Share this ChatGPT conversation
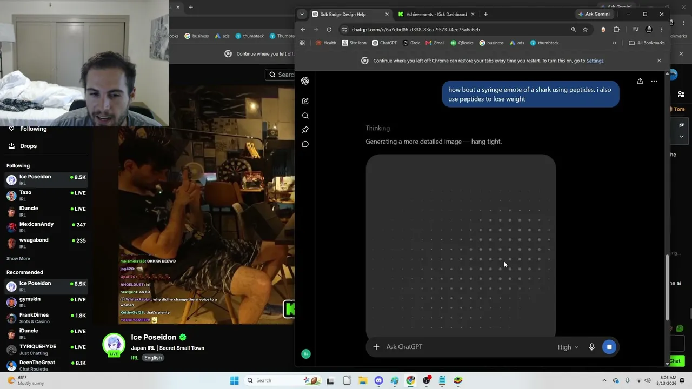 (640, 81)
